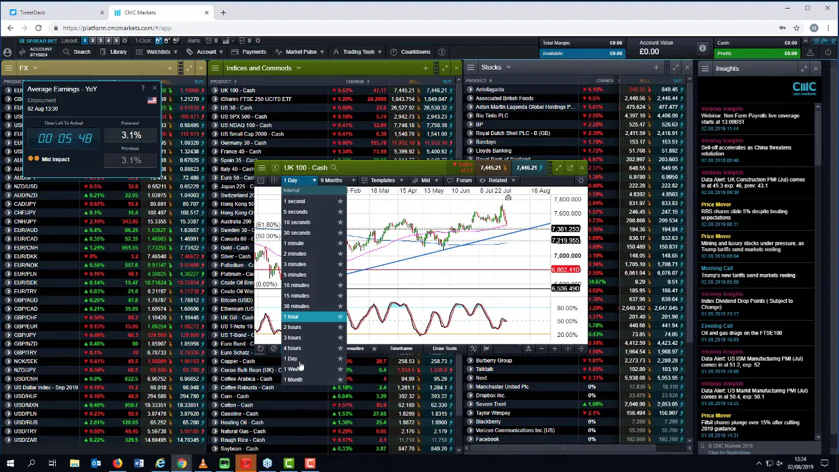Open the help question mark icon

click(442, 52)
